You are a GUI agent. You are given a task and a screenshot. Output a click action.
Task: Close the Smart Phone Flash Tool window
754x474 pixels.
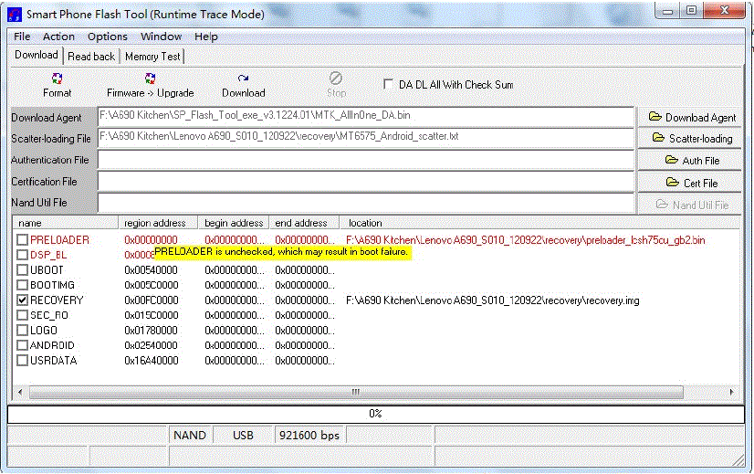point(724,11)
